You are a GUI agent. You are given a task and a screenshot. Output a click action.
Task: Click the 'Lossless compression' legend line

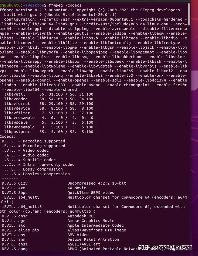tap(36, 174)
